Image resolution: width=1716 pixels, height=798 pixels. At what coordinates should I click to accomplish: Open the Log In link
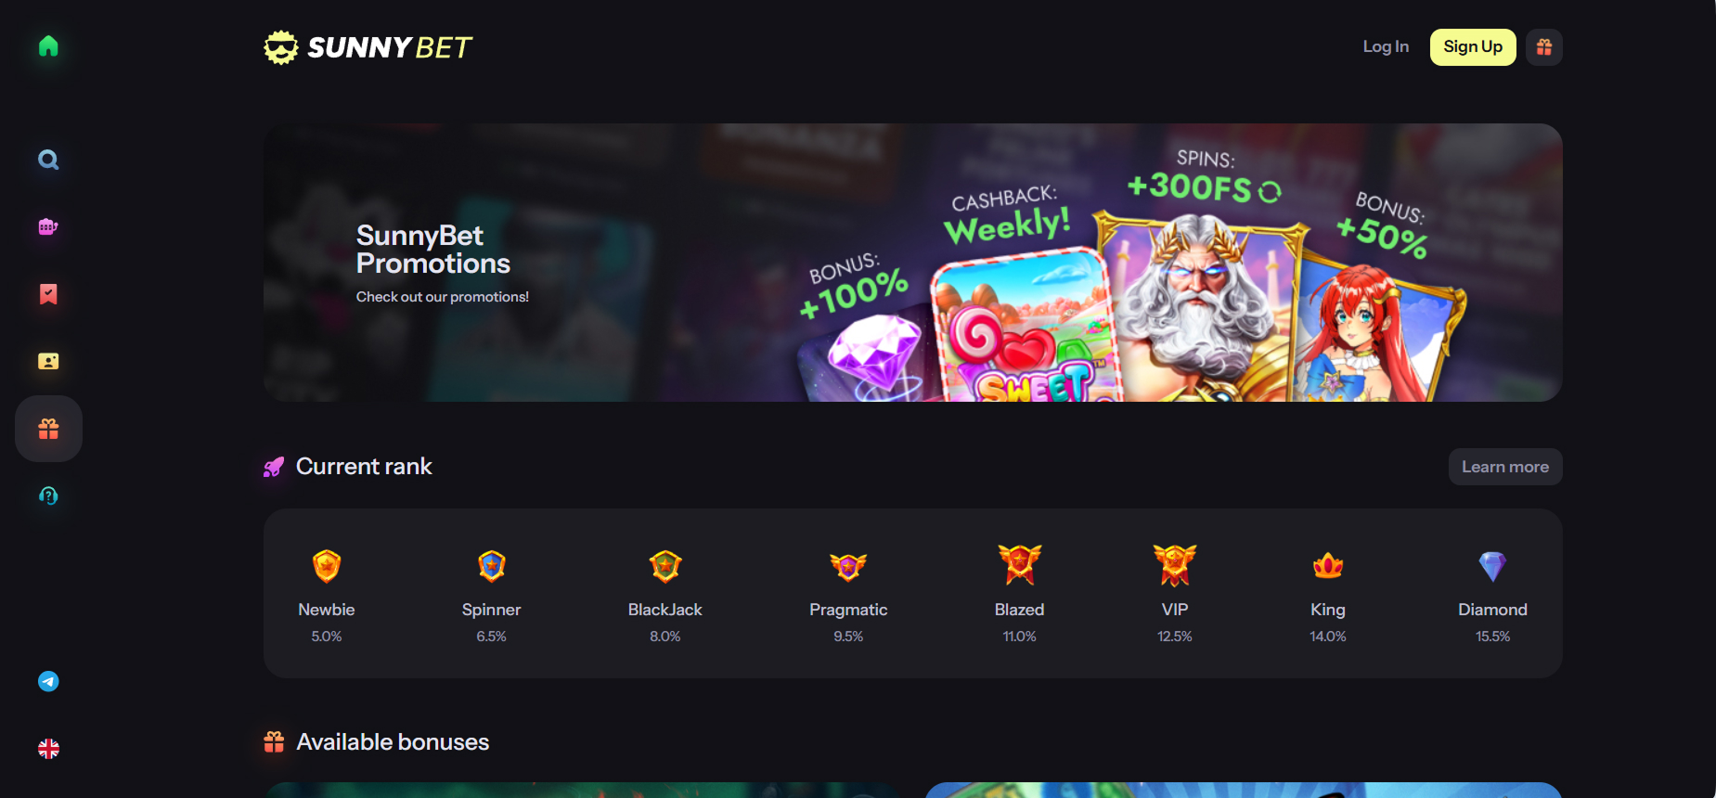tap(1386, 46)
